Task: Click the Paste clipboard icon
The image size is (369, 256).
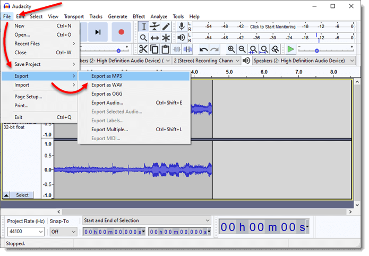Action: (166, 49)
